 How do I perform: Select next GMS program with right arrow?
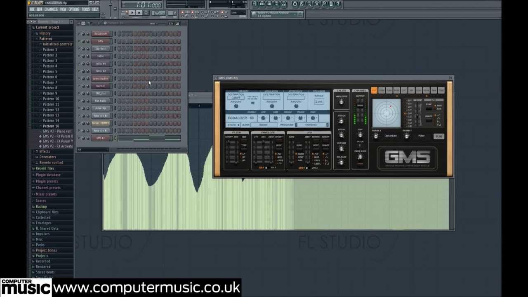click(x=328, y=125)
